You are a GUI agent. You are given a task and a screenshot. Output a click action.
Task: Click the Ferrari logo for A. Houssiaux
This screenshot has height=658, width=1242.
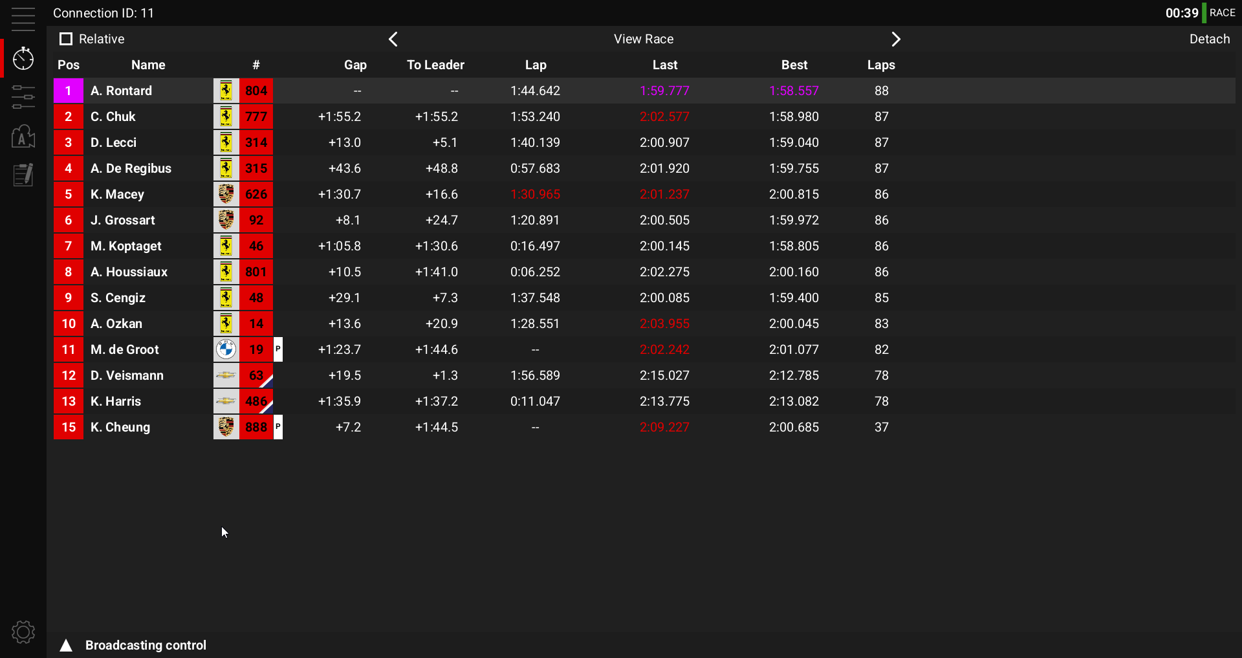(x=226, y=272)
